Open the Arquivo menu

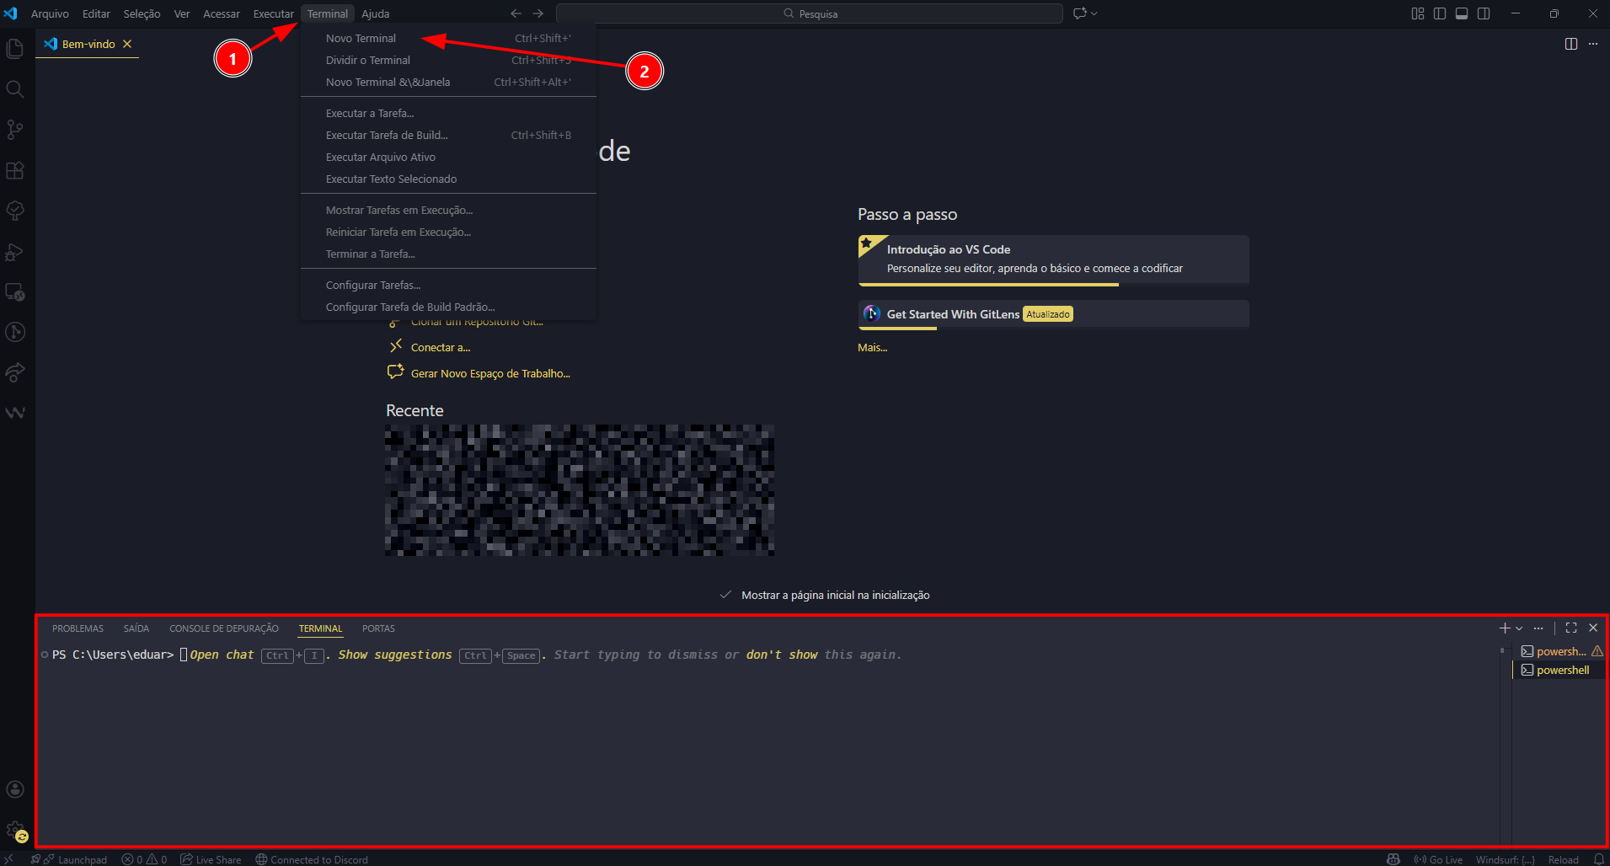pyautogui.click(x=50, y=13)
